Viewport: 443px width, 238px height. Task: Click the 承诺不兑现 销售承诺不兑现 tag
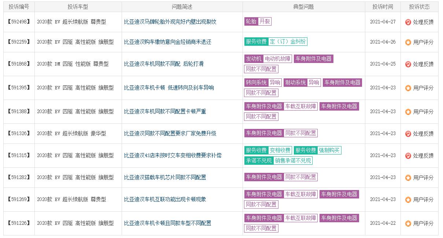278,161
